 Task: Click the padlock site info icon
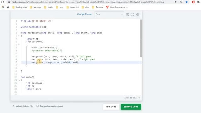click(9, 2)
